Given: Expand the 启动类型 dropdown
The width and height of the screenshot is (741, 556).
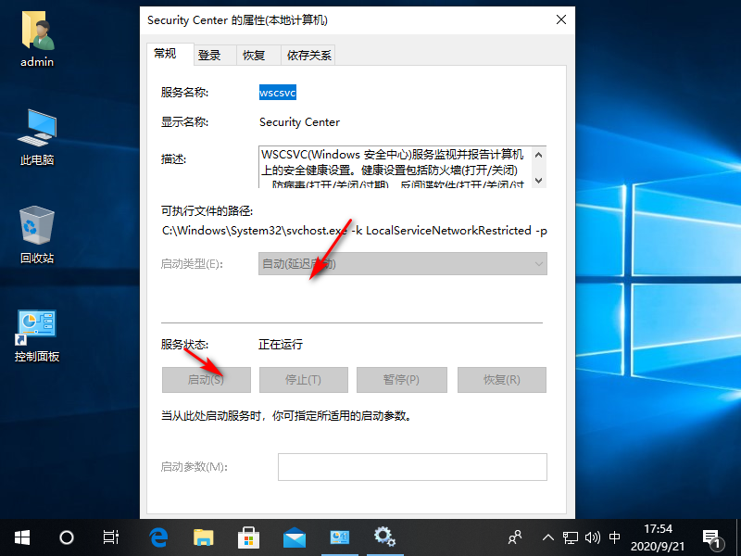Looking at the screenshot, I should (402, 264).
